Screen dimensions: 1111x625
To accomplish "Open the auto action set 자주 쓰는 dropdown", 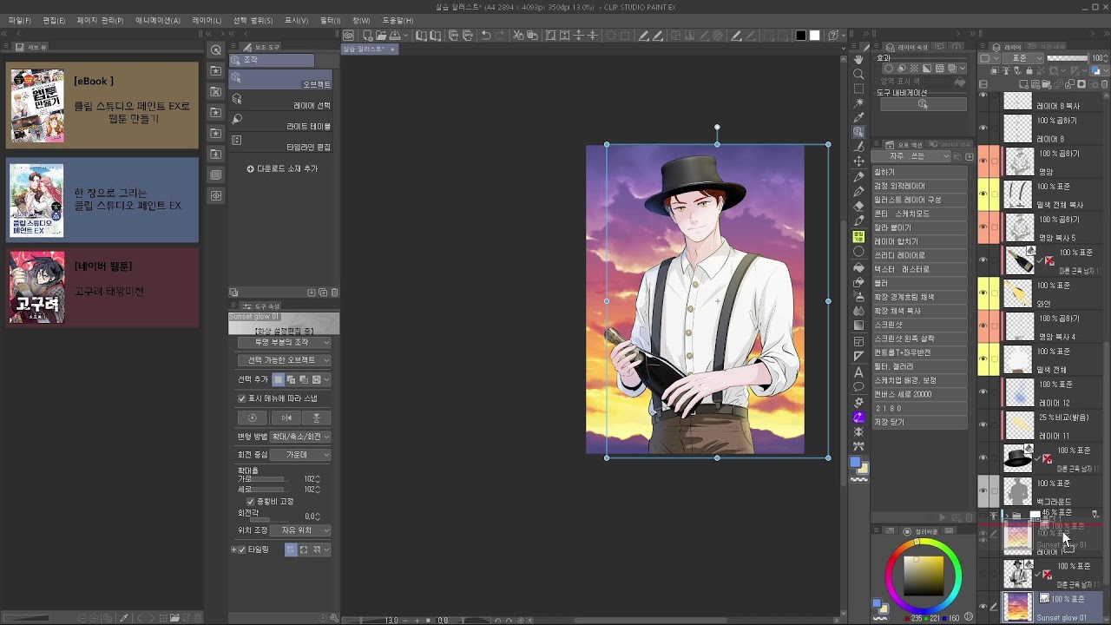I will pos(911,156).
